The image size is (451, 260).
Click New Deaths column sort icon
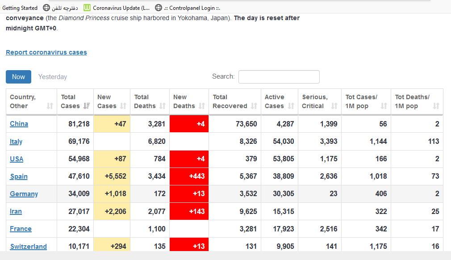[202, 106]
